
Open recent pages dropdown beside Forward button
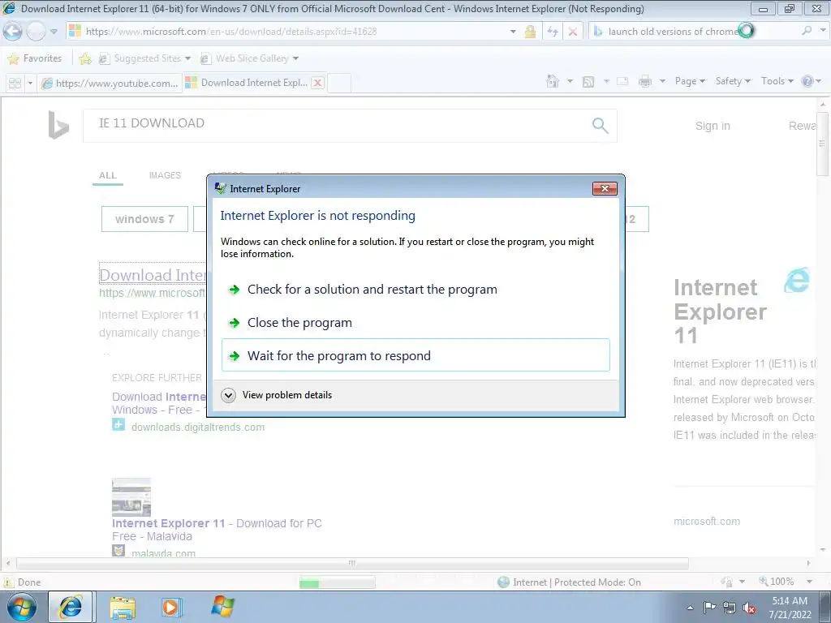click(x=54, y=32)
